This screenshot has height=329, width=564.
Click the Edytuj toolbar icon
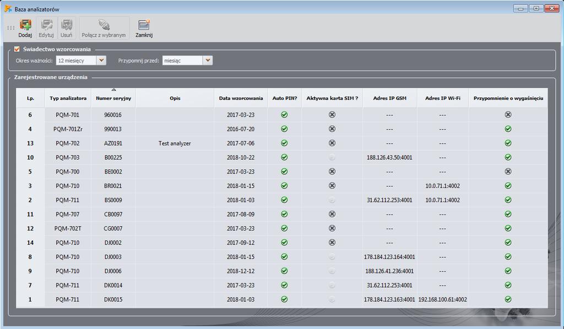46,25
